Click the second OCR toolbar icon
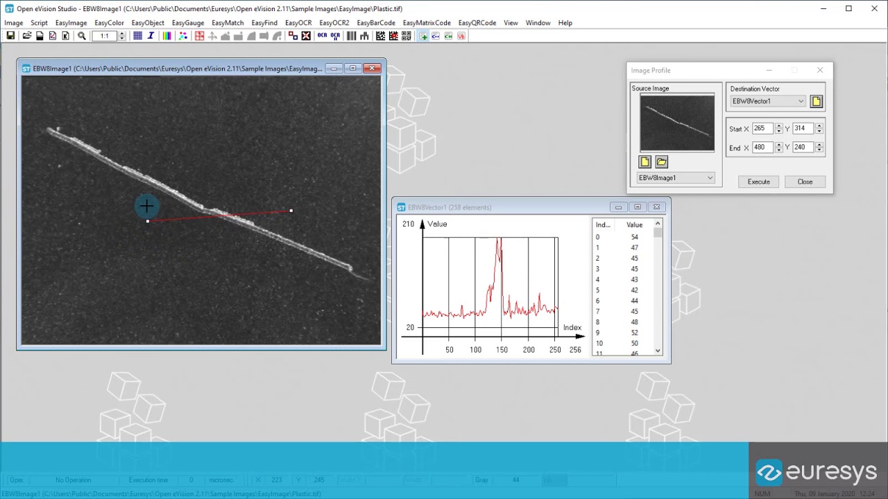Viewport: 888px width, 499px height. pos(336,35)
